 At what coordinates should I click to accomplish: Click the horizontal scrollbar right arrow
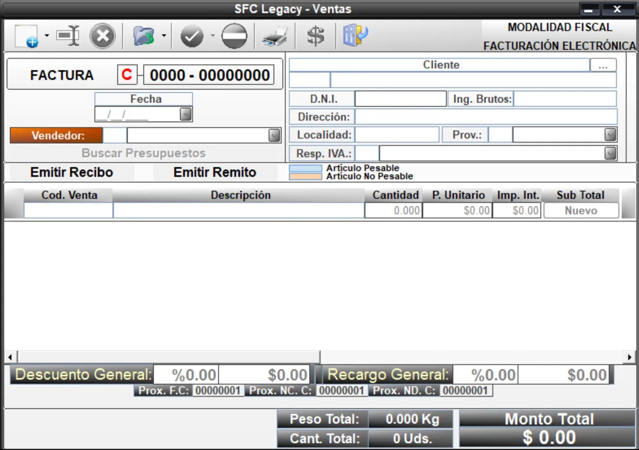pyautogui.click(x=630, y=356)
